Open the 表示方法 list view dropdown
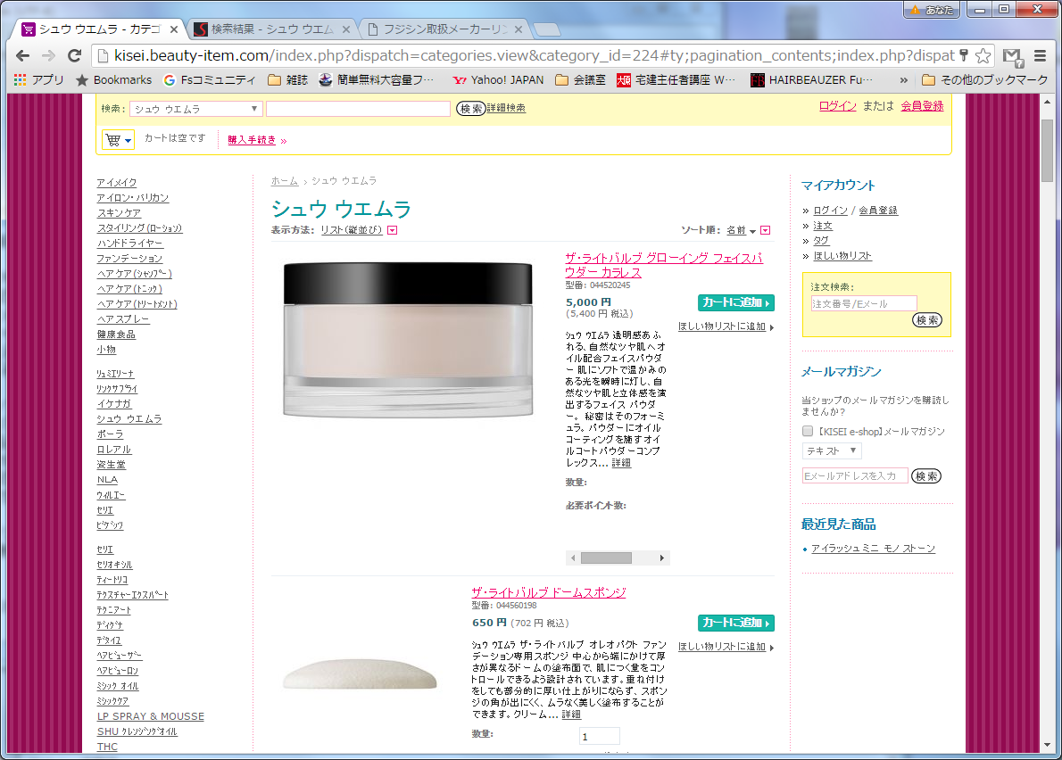The height and width of the screenshot is (760, 1062). pos(392,230)
